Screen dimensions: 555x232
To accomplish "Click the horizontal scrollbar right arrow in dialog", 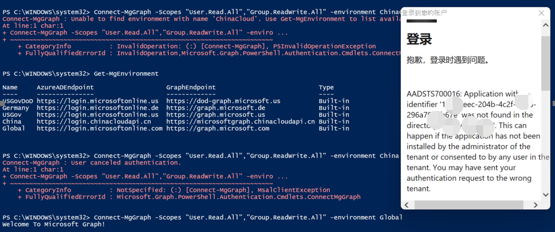I will click(x=536, y=205).
